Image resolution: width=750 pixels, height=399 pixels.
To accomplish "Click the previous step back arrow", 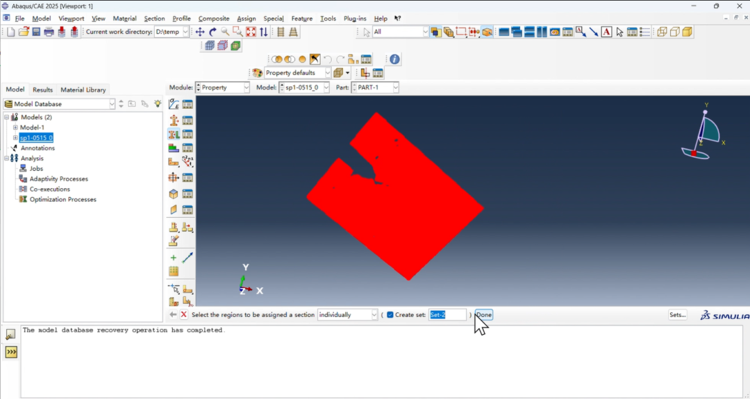I will 173,315.
